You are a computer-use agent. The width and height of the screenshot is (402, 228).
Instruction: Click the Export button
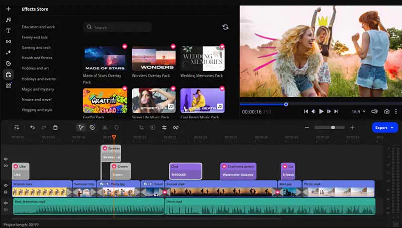[381, 128]
